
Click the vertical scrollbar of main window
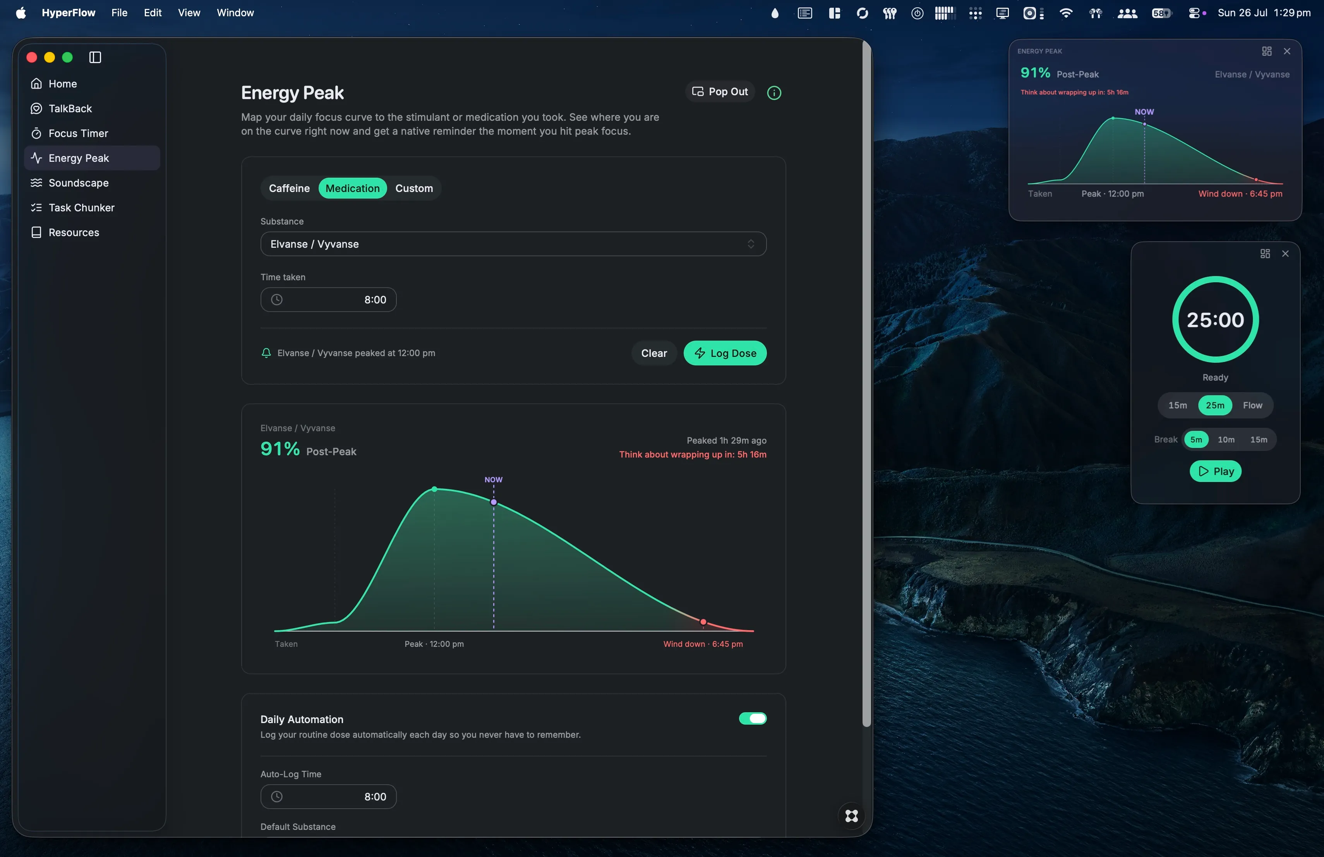(866, 384)
